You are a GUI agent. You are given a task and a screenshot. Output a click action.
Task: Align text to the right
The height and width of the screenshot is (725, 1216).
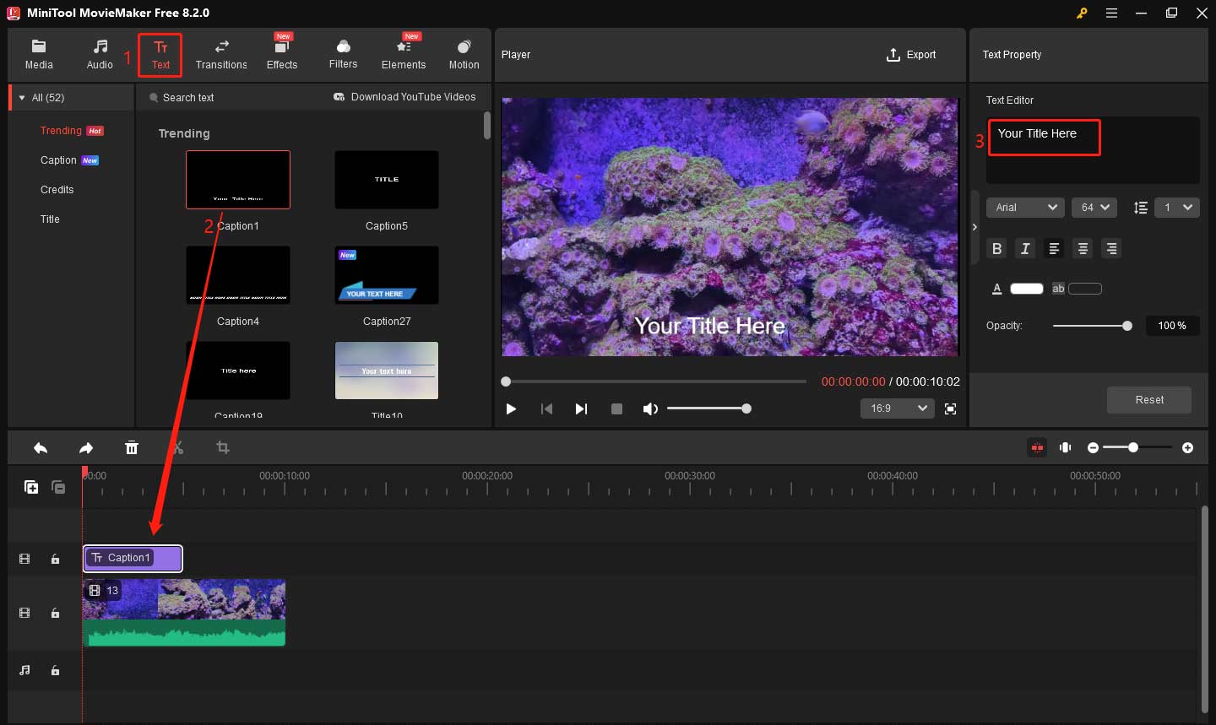click(x=1111, y=248)
